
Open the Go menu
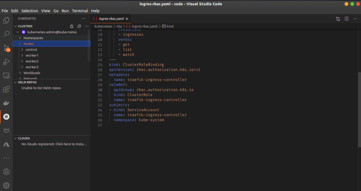[x=56, y=11]
